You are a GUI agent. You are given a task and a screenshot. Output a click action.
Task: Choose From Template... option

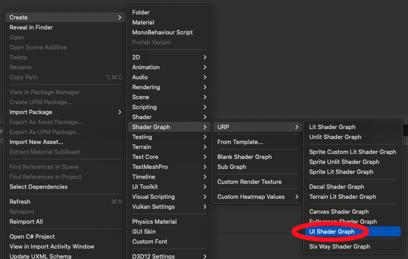(258, 142)
